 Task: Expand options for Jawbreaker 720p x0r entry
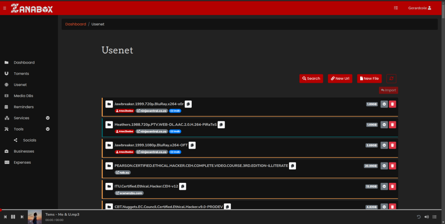pos(384,104)
